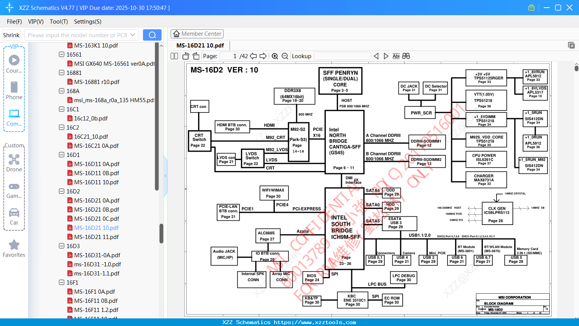The height and width of the screenshot is (326, 579).
Task: Collapse the 16D2 folder
Action: coord(62,191)
